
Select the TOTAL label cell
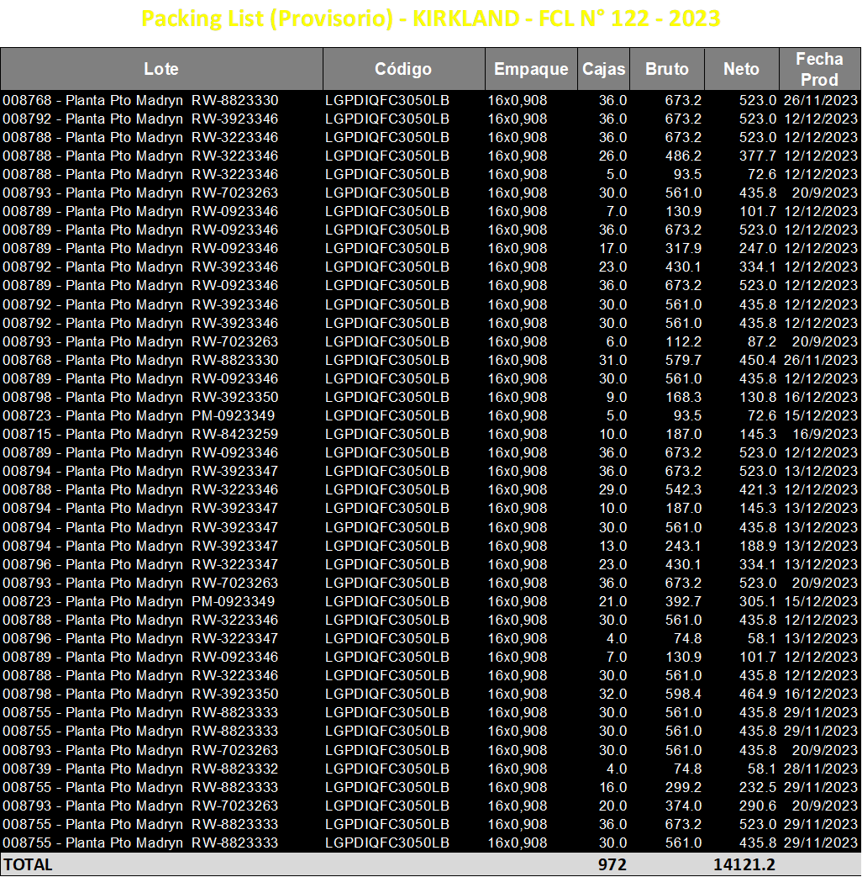point(28,864)
